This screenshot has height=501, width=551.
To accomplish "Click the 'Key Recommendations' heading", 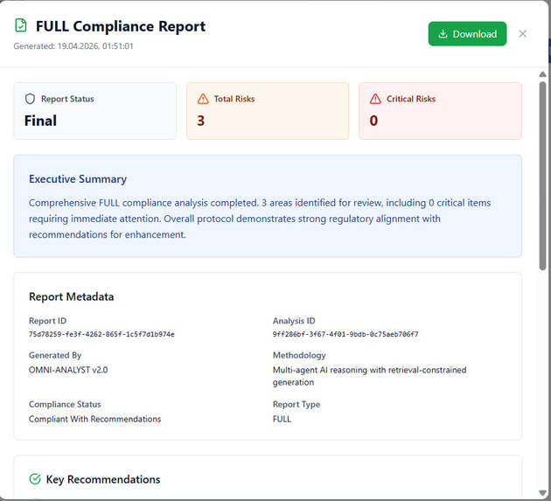I will (103, 479).
